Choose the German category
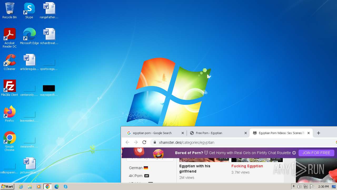 [x=138, y=168]
